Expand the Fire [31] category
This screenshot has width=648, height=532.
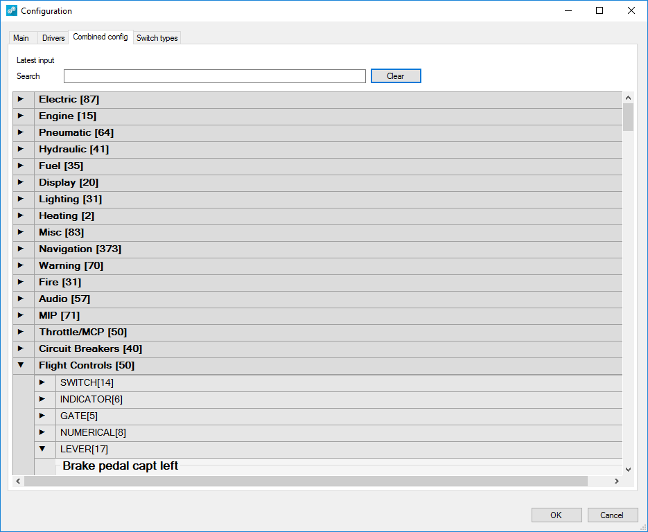click(x=21, y=282)
